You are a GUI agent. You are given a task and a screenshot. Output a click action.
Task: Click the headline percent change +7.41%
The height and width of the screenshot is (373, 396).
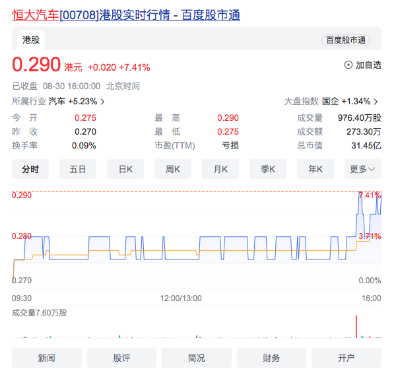[135, 67]
